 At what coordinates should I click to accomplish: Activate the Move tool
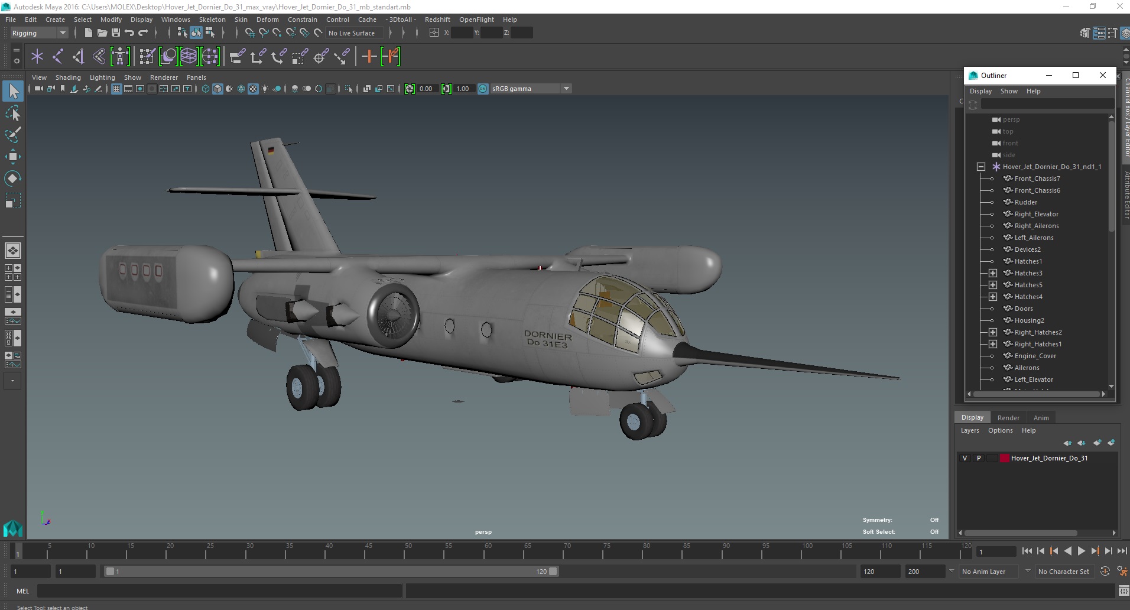(13, 157)
